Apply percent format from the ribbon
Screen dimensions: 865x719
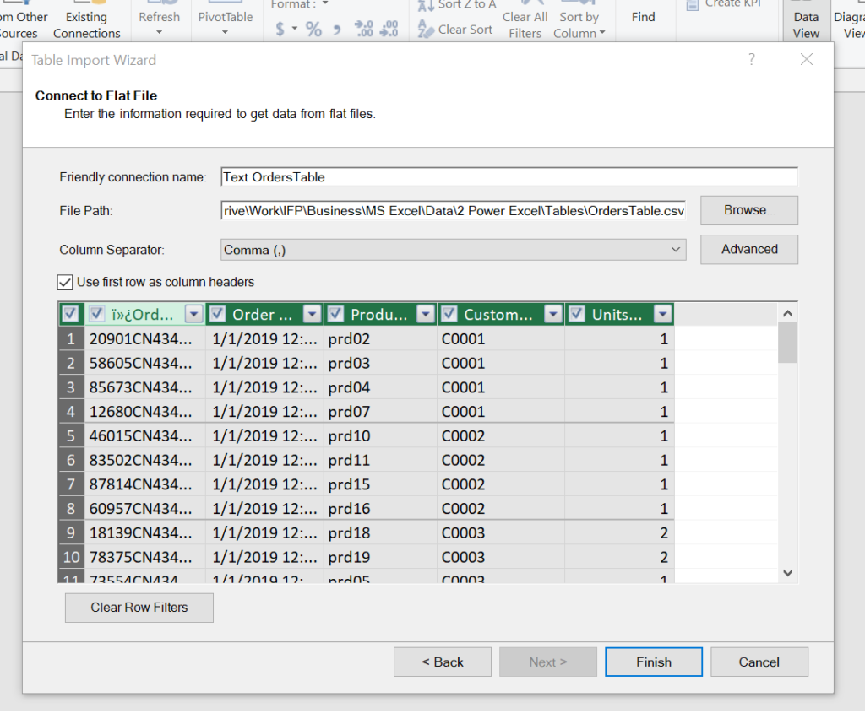coord(313,30)
